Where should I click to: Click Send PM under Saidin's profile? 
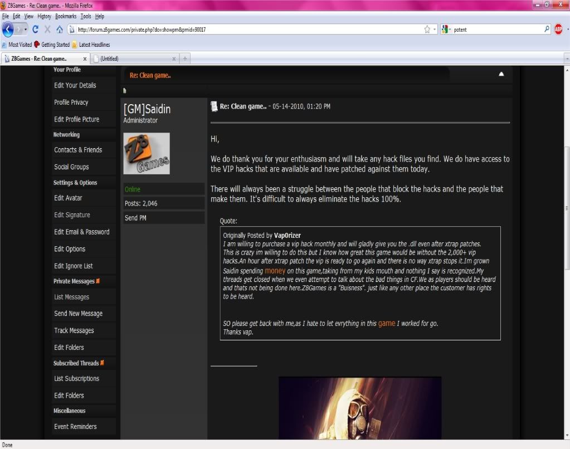click(x=135, y=218)
